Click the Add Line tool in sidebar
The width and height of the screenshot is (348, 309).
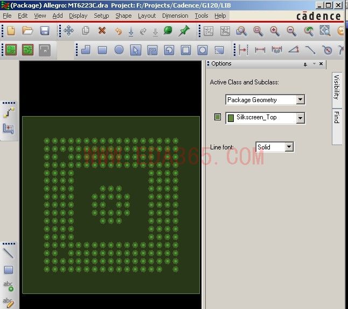[x=9, y=253]
